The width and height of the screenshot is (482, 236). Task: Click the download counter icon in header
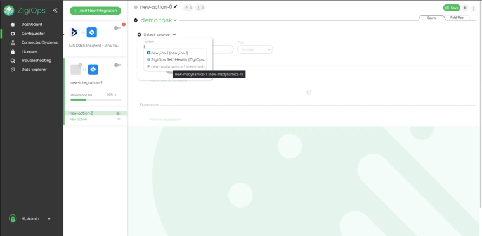pyautogui.click(x=200, y=8)
